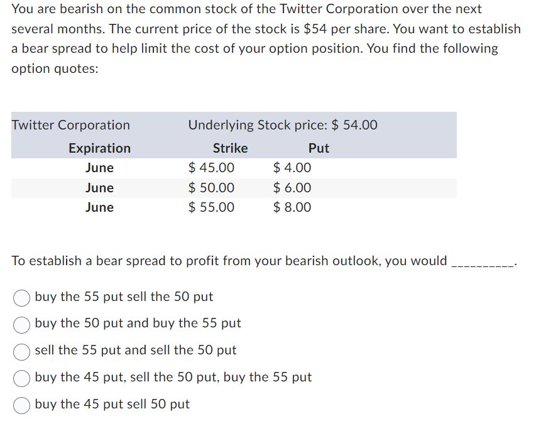The width and height of the screenshot is (558, 426).
Task: Click the Underlying Stock price $ 54.00 label
Action: tap(283, 125)
